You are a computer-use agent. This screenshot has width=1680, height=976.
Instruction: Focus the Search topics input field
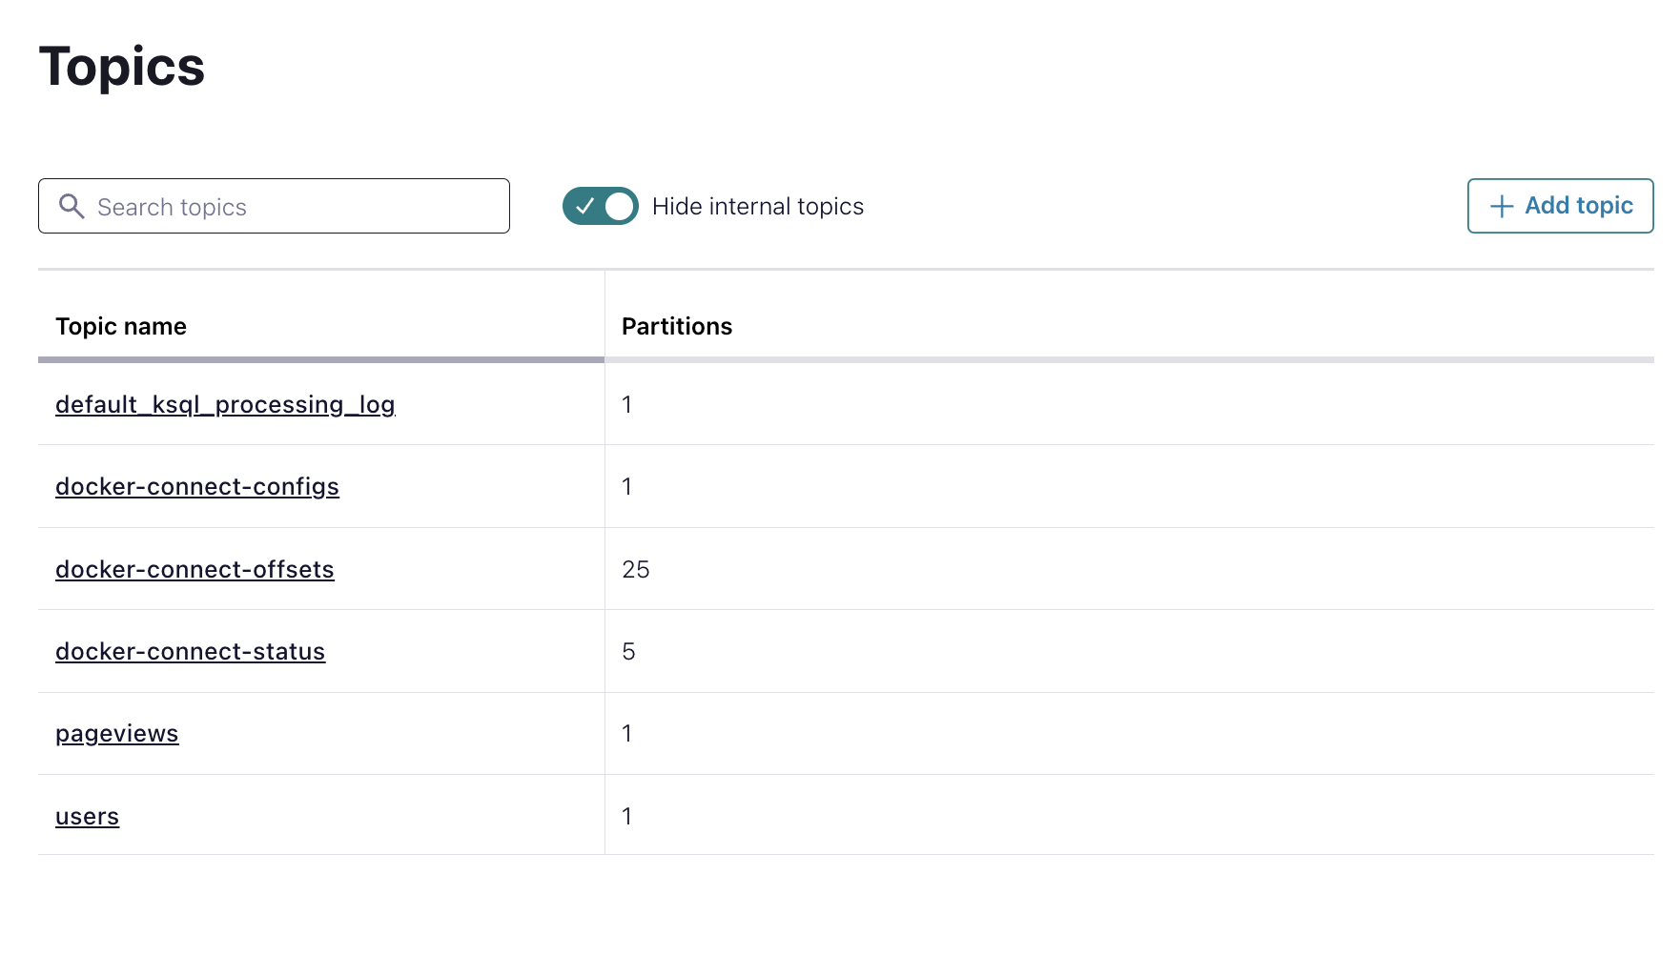(x=274, y=206)
